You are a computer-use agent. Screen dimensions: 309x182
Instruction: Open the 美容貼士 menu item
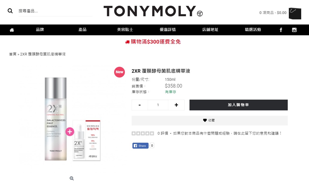(x=125, y=30)
